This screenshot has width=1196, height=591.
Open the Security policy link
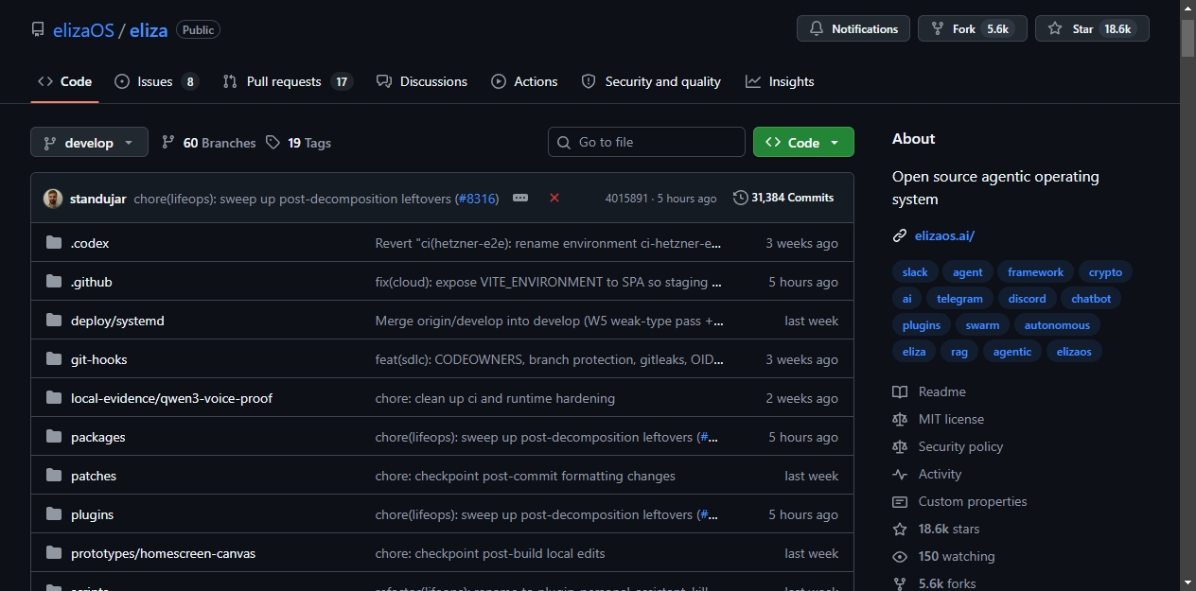click(948, 446)
